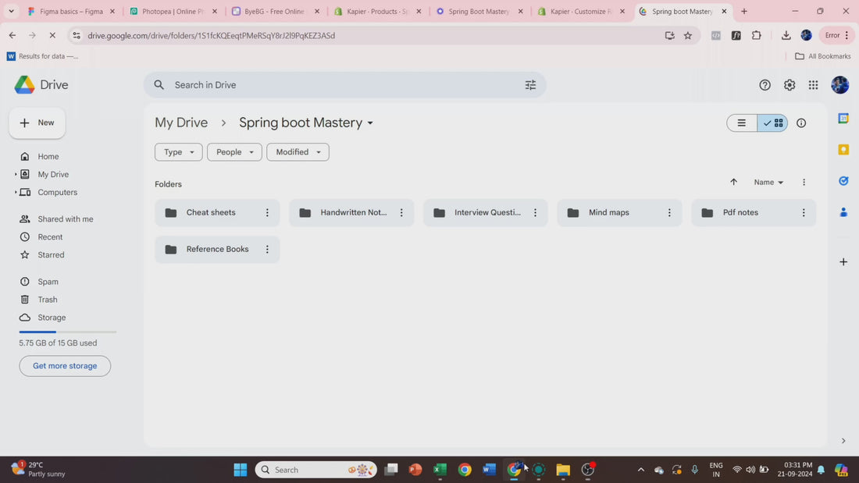Image resolution: width=859 pixels, height=483 pixels.
Task: Click Get more storage
Action: click(x=65, y=366)
